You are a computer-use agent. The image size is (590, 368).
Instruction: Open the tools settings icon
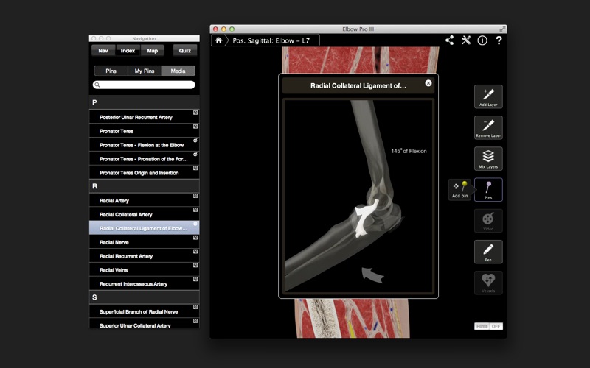[x=466, y=40]
